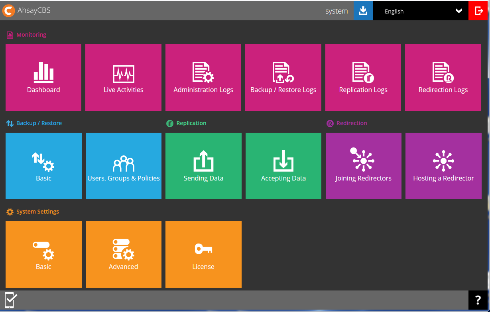Configure Joining Redirectors

coord(363,166)
